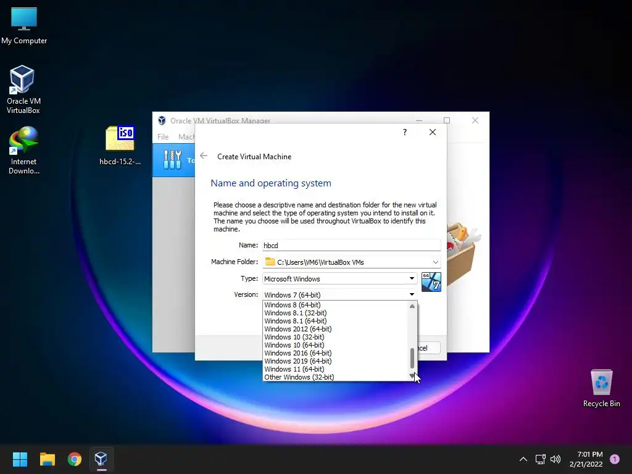This screenshot has height=474, width=632.
Task: Select the Recycle Bin desktop icon
Action: click(601, 388)
